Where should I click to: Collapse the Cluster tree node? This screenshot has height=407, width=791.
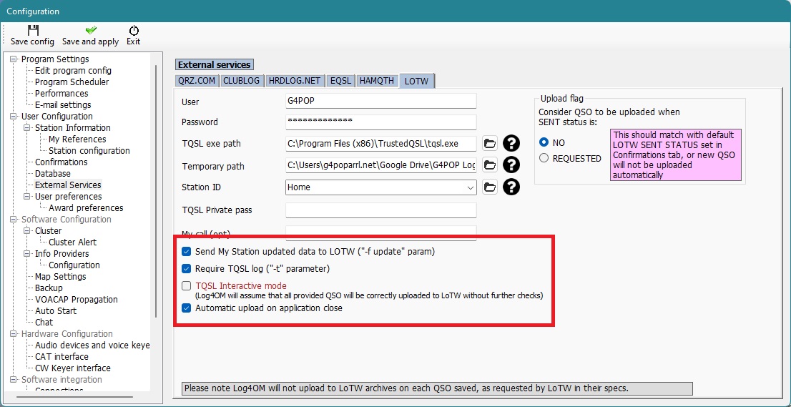[27, 231]
